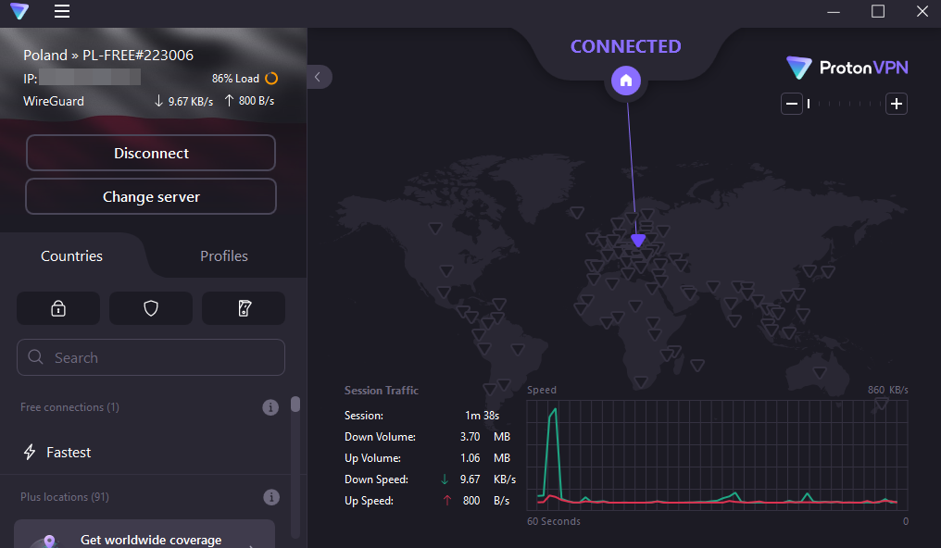941x548 pixels.
Task: Collapse the sidebar with the left chevron
Action: [319, 77]
